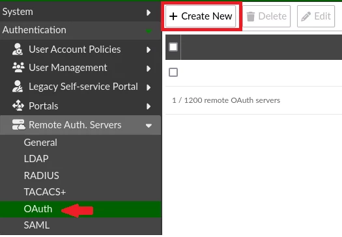Click the Edit button

click(x=316, y=16)
